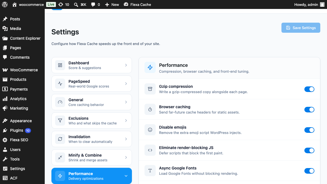Expand the Exclusions section chevron
The image size is (327, 184).
tap(126, 121)
